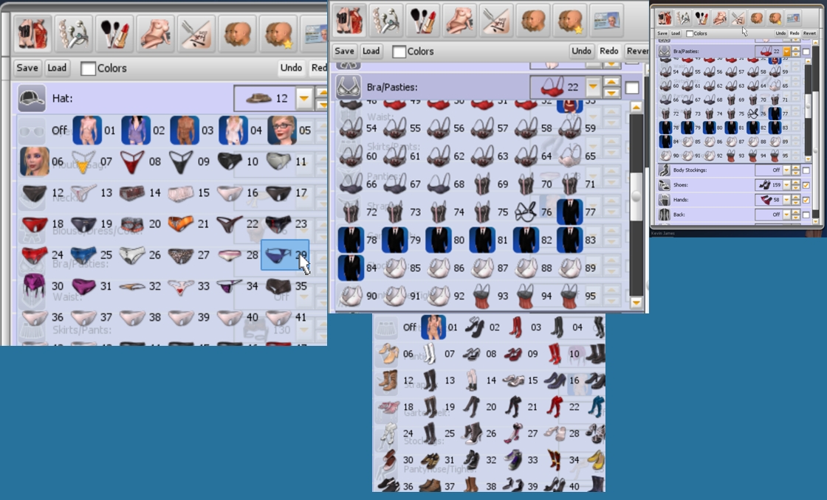Choose item 25 blue piece in left window
This screenshot has height=500, width=827.
83,255
